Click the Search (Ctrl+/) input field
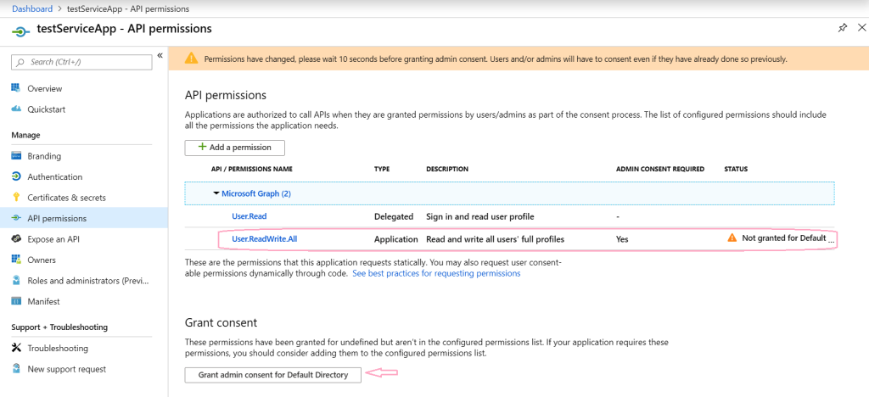This screenshot has height=397, width=869. (x=81, y=62)
